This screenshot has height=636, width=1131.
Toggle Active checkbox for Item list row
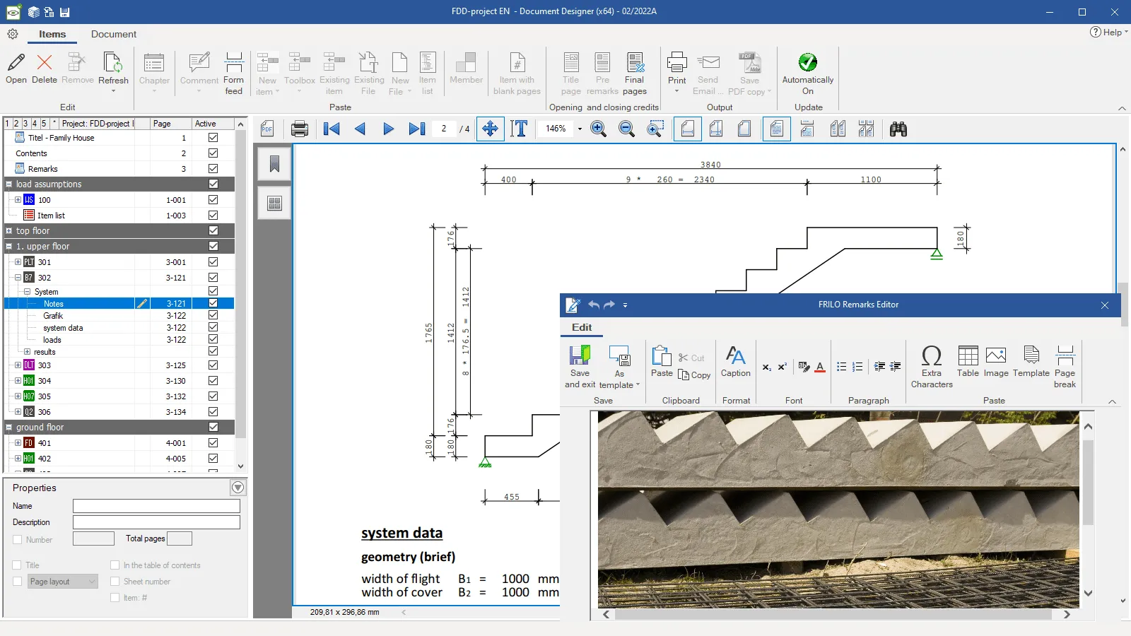[213, 216]
